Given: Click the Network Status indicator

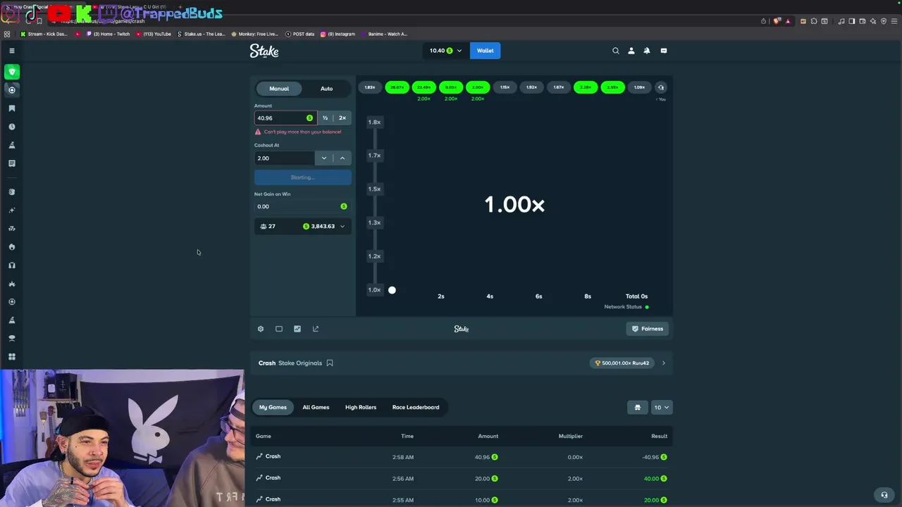Looking at the screenshot, I should pos(626,307).
